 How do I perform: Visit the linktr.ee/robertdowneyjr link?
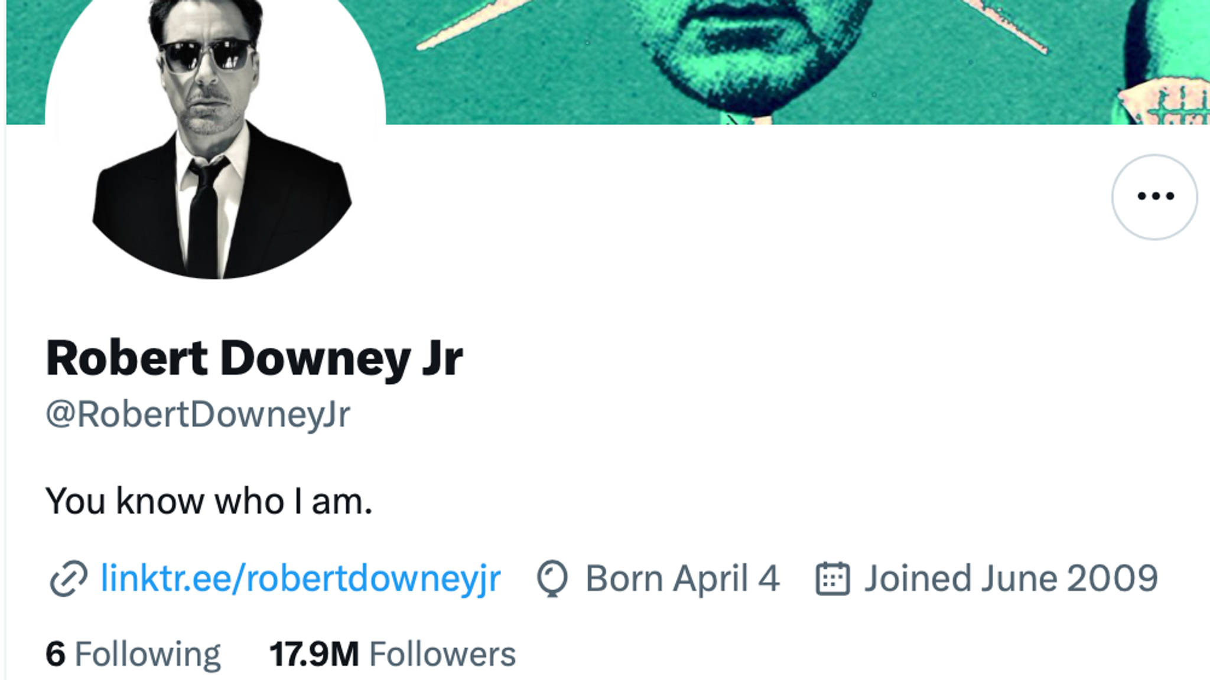(300, 578)
